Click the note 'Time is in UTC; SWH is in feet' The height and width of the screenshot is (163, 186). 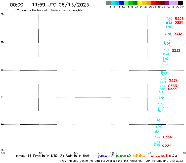(53, 156)
